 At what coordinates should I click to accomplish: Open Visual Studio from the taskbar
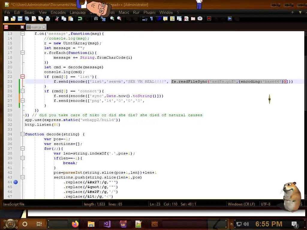coord(107,224)
